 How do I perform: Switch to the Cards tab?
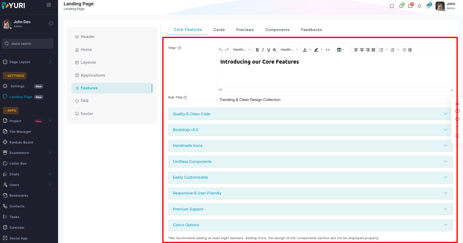tap(219, 30)
